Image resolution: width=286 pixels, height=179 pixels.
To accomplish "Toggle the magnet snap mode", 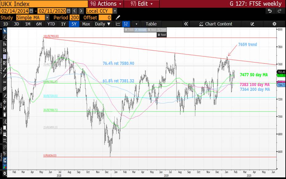I will coord(5,160).
